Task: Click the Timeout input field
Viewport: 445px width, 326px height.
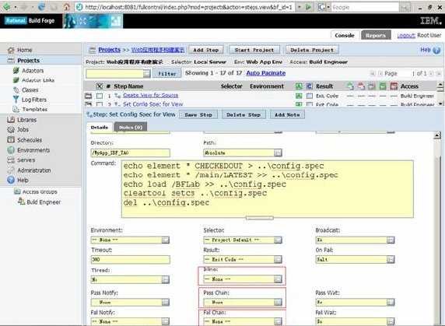Action: [130, 259]
